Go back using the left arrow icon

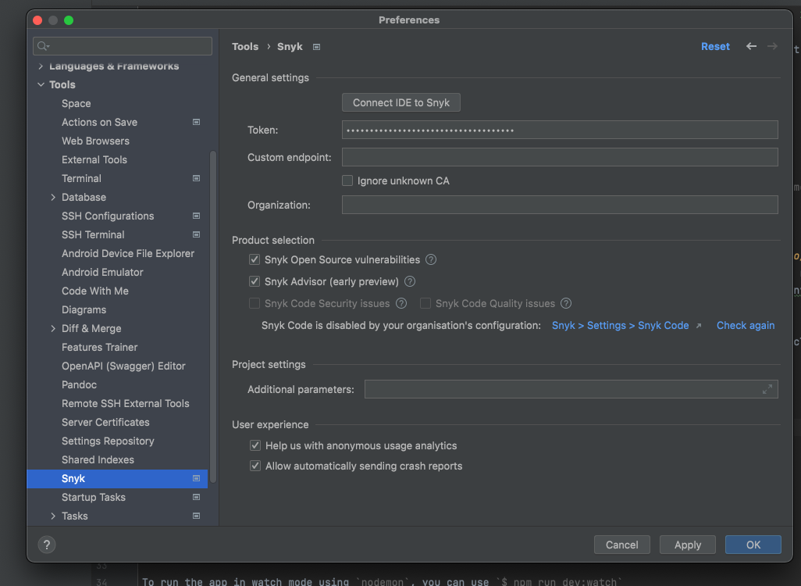point(751,46)
